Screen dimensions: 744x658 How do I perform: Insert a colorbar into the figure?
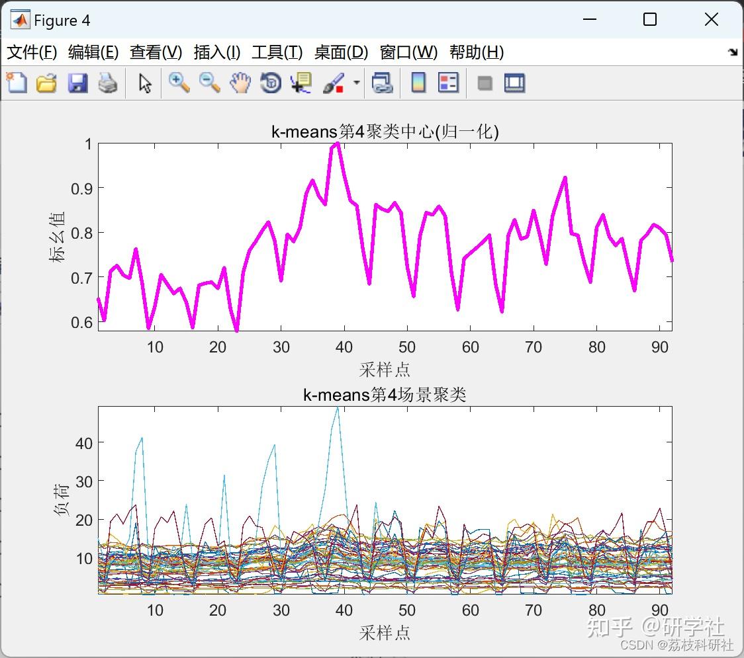(417, 83)
